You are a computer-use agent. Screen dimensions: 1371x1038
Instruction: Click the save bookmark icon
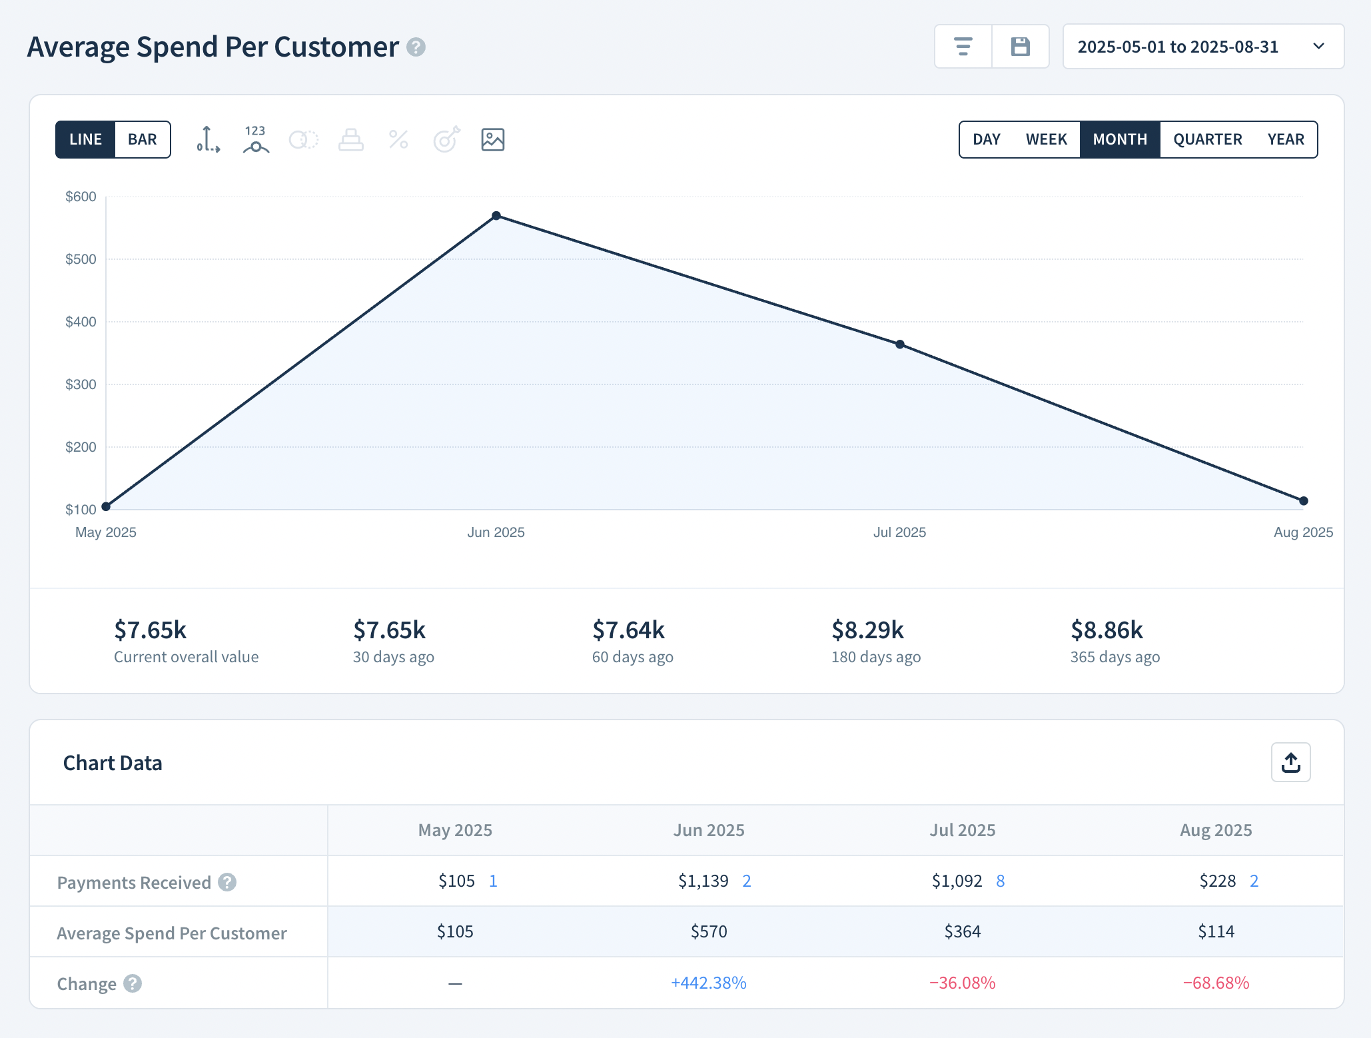[x=1020, y=46]
